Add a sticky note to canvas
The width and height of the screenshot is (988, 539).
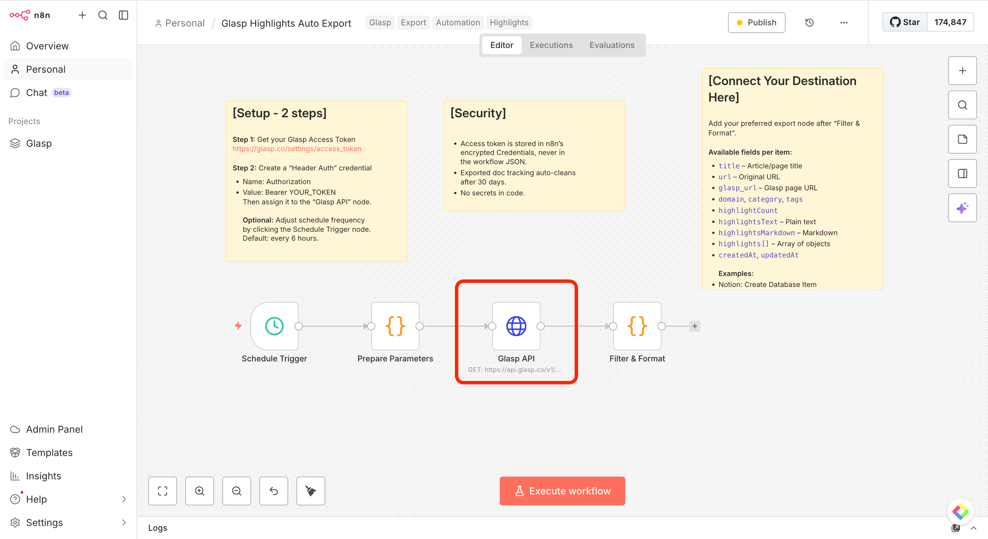[x=962, y=139]
